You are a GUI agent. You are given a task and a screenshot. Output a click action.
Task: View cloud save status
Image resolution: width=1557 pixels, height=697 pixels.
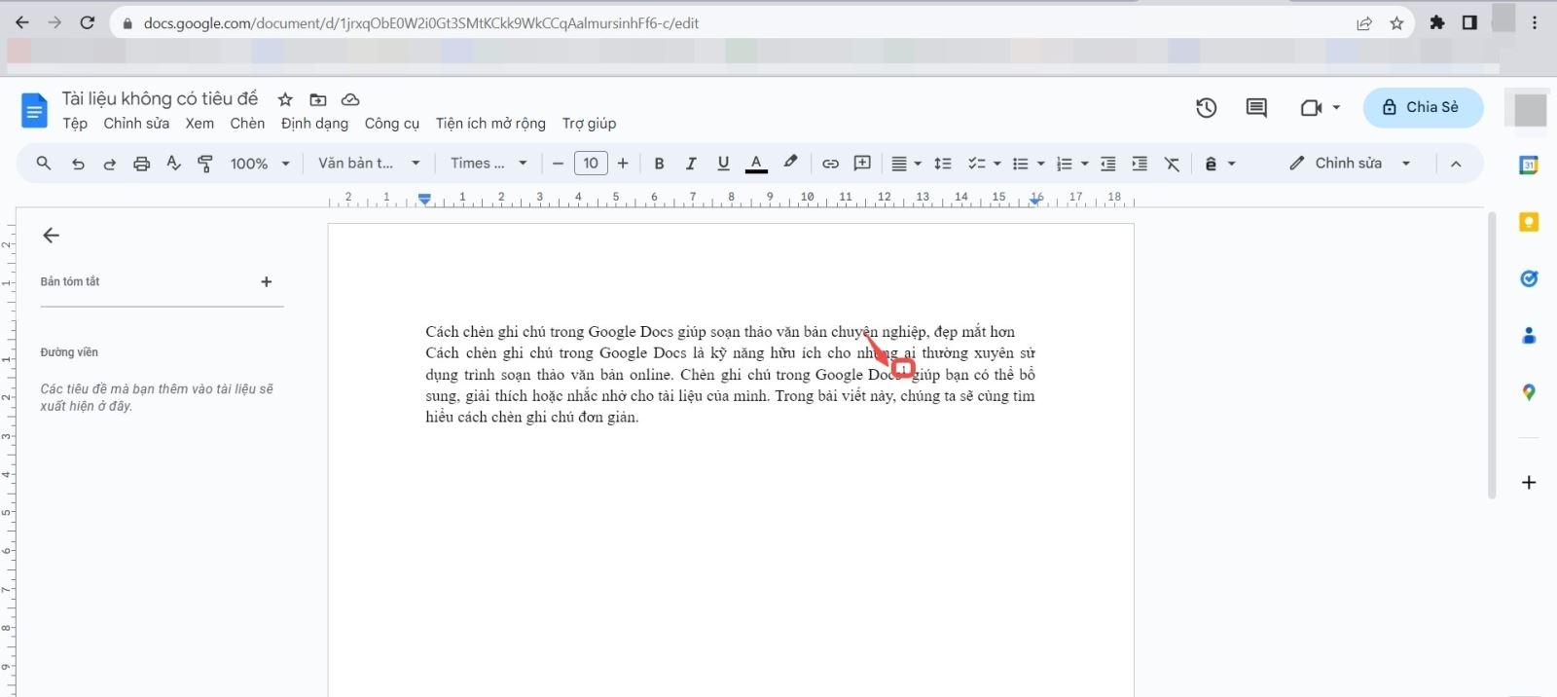tap(350, 99)
